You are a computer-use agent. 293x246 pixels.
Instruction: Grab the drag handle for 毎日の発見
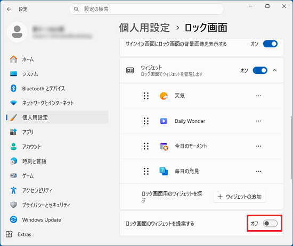click(146, 171)
